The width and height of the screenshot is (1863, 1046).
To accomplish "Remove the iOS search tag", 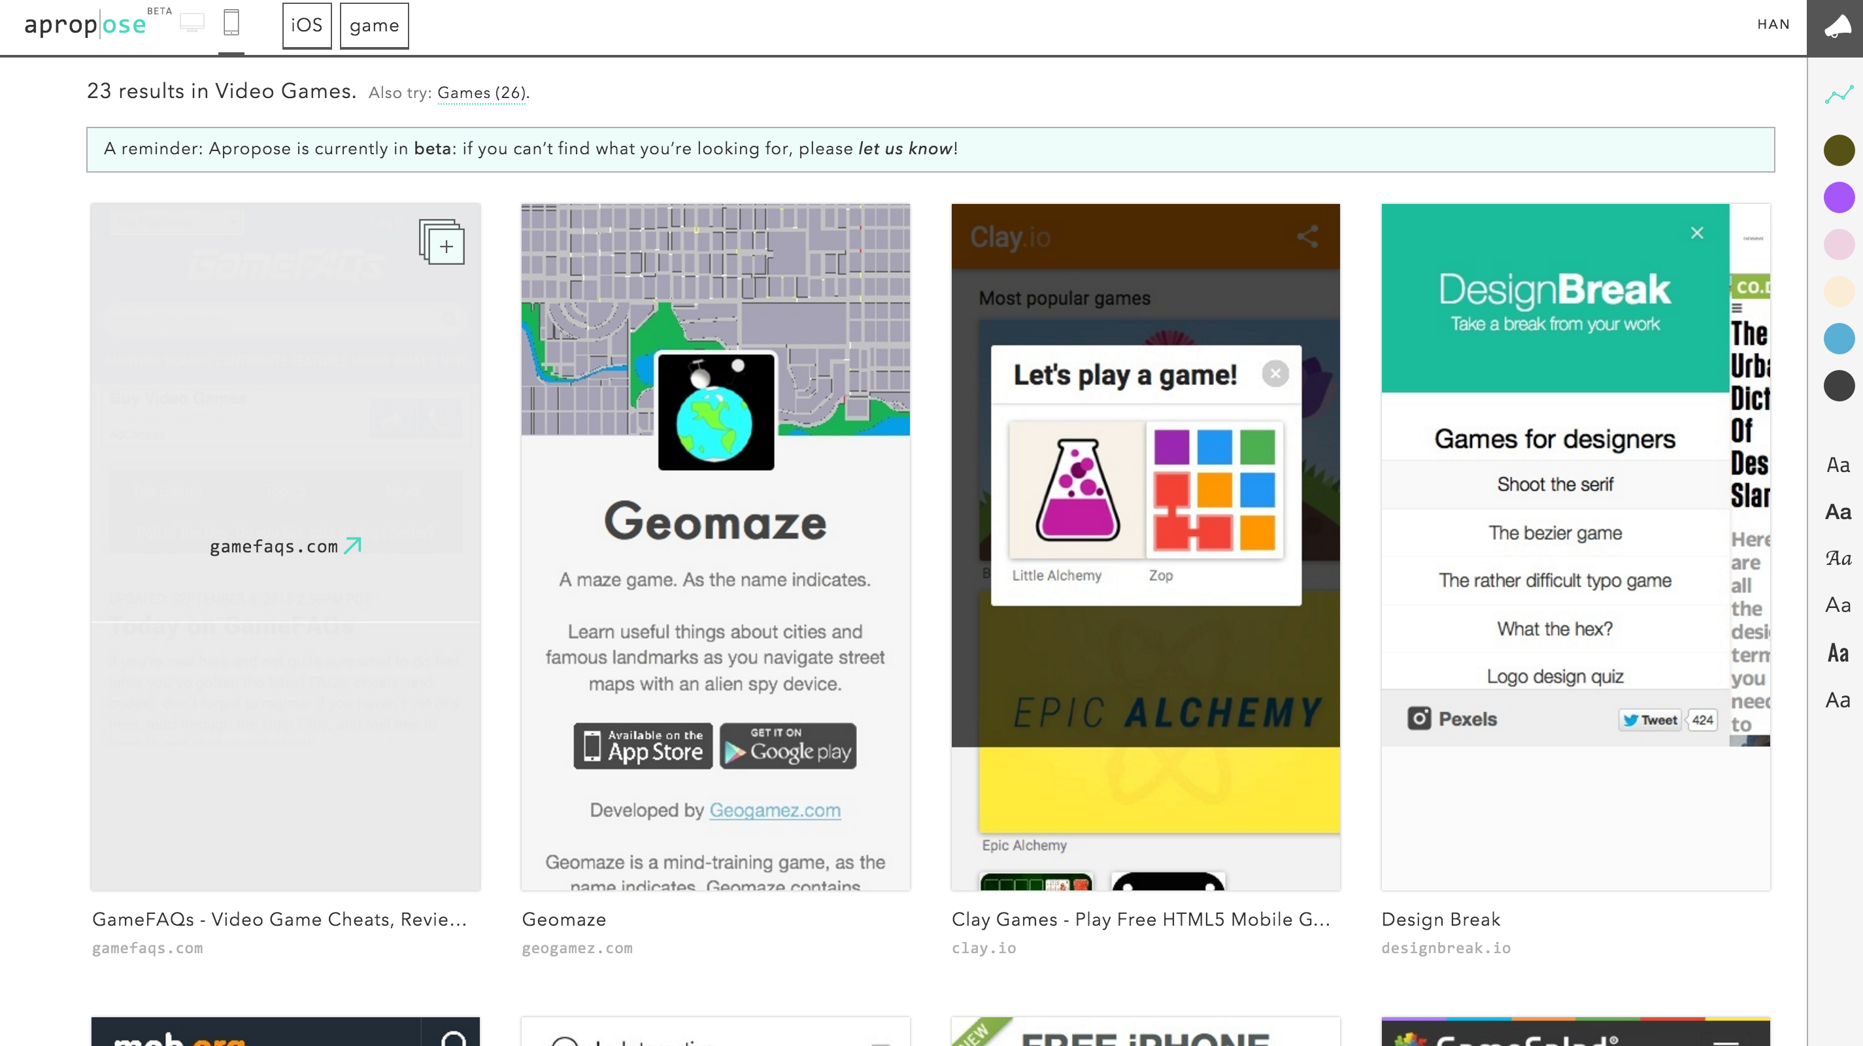I will point(307,25).
